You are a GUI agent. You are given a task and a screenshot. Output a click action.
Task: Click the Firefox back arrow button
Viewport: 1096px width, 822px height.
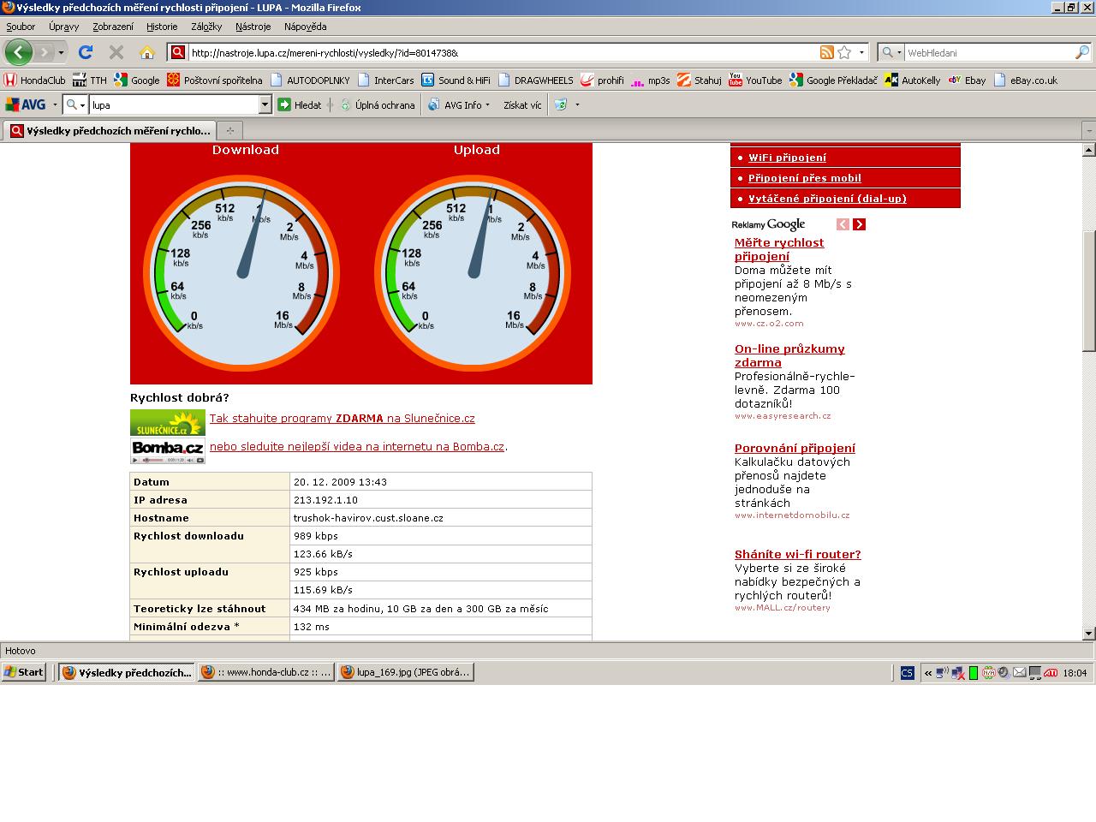[x=18, y=52]
